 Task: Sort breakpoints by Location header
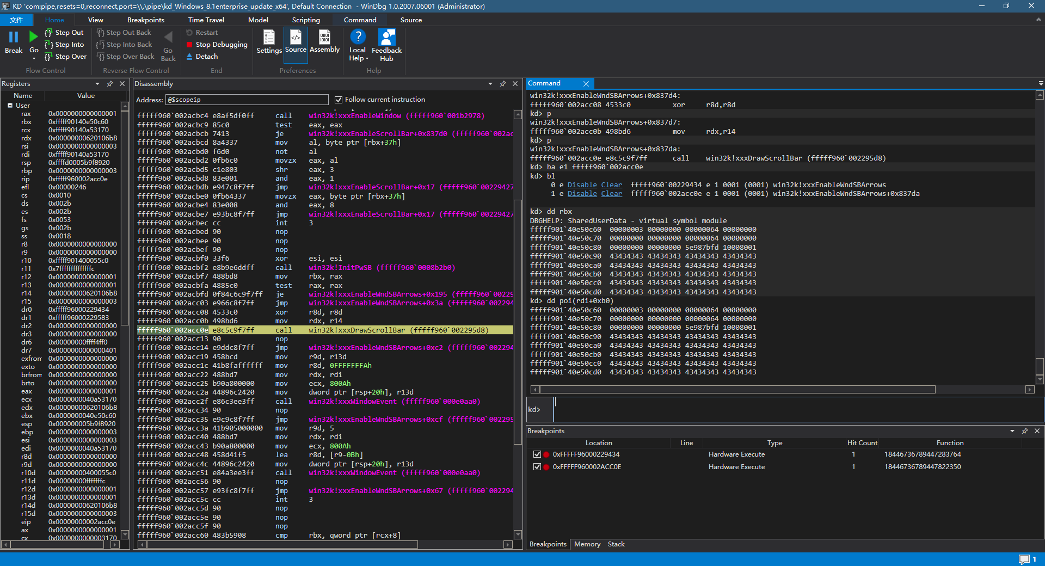coord(599,443)
